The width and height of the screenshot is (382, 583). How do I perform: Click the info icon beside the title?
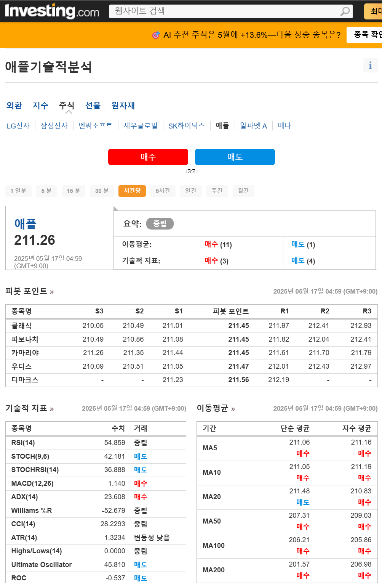370,65
